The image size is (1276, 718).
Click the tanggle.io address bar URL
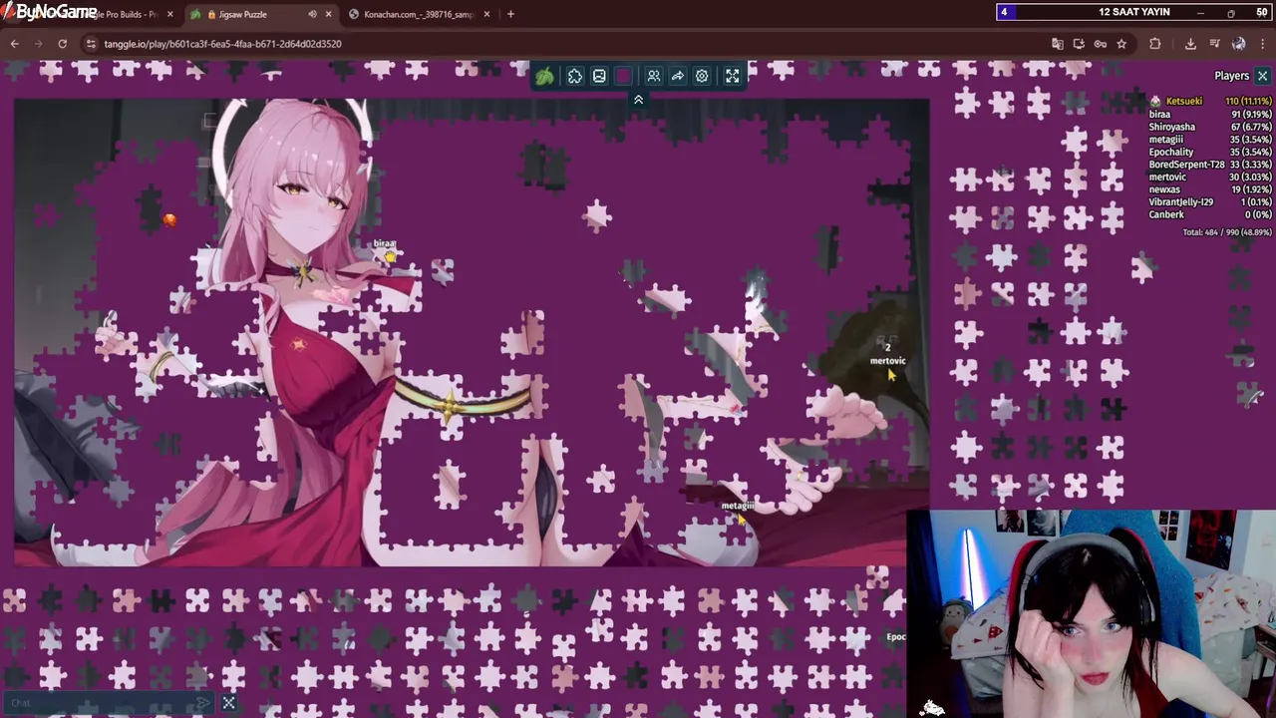click(x=222, y=44)
